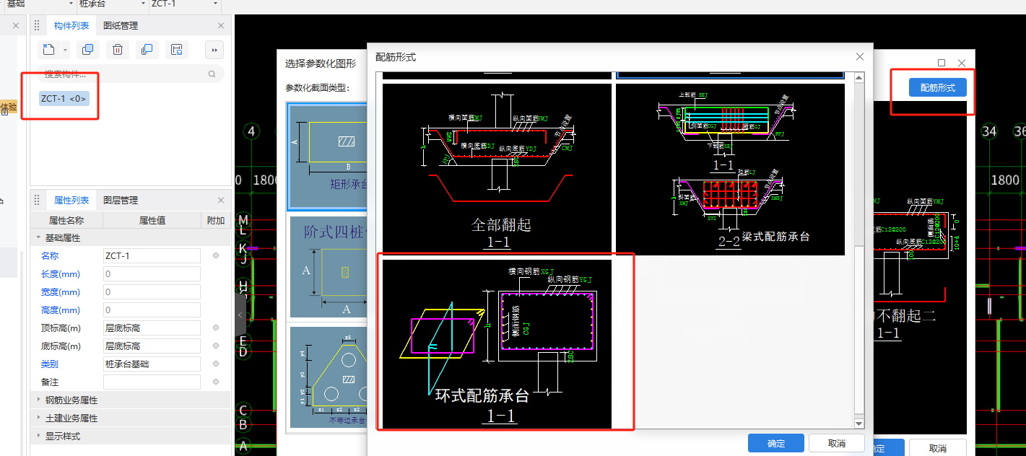Click the 类别 value 桩承台基础
Image resolution: width=1026 pixels, height=456 pixels.
click(x=152, y=364)
